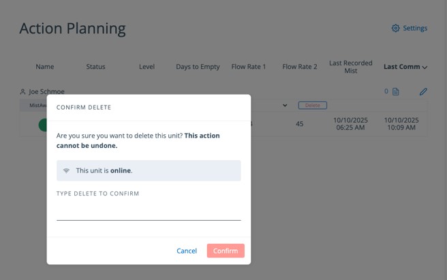
Task: Sort by the Flow Rate 1 column
Action: (249, 67)
